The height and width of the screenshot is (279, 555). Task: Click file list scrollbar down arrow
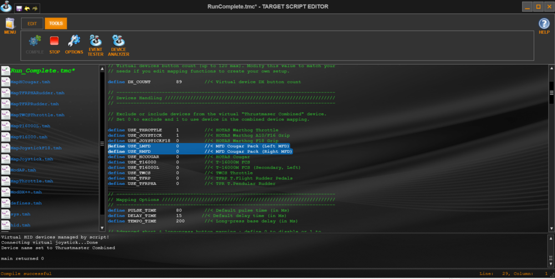[x=102, y=228]
